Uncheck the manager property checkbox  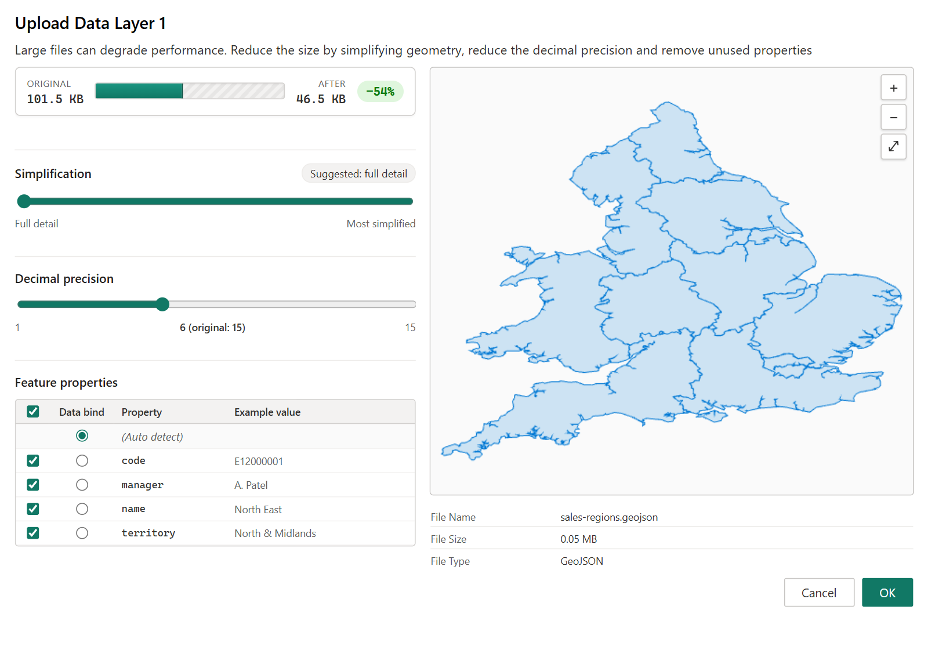(x=33, y=485)
